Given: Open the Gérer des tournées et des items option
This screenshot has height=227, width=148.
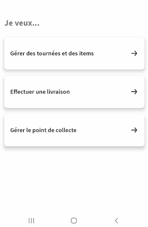Looking at the screenshot, I should pos(74,53).
